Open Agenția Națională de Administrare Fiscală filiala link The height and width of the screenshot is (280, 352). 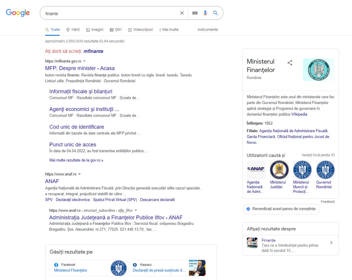[293, 131]
